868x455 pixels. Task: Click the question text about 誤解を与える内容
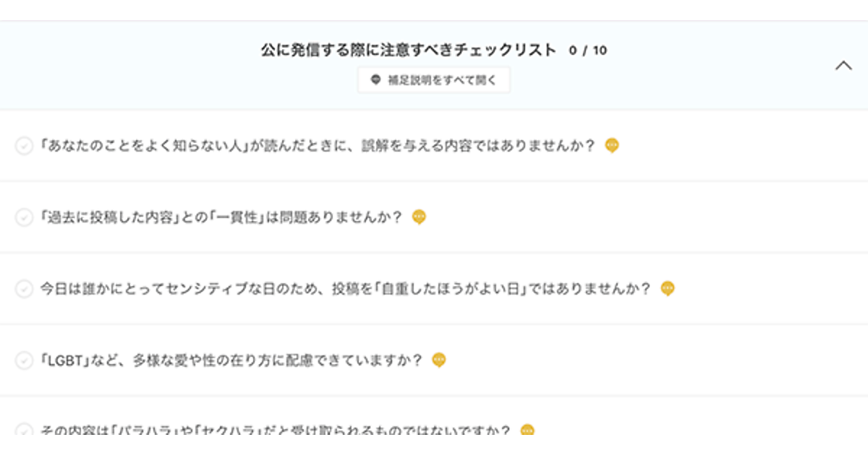(318, 146)
